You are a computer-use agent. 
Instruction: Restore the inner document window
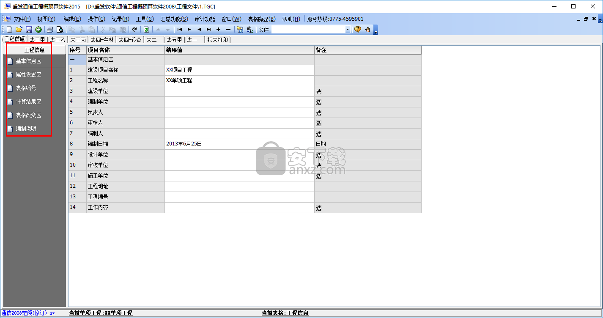pyautogui.click(x=586, y=19)
